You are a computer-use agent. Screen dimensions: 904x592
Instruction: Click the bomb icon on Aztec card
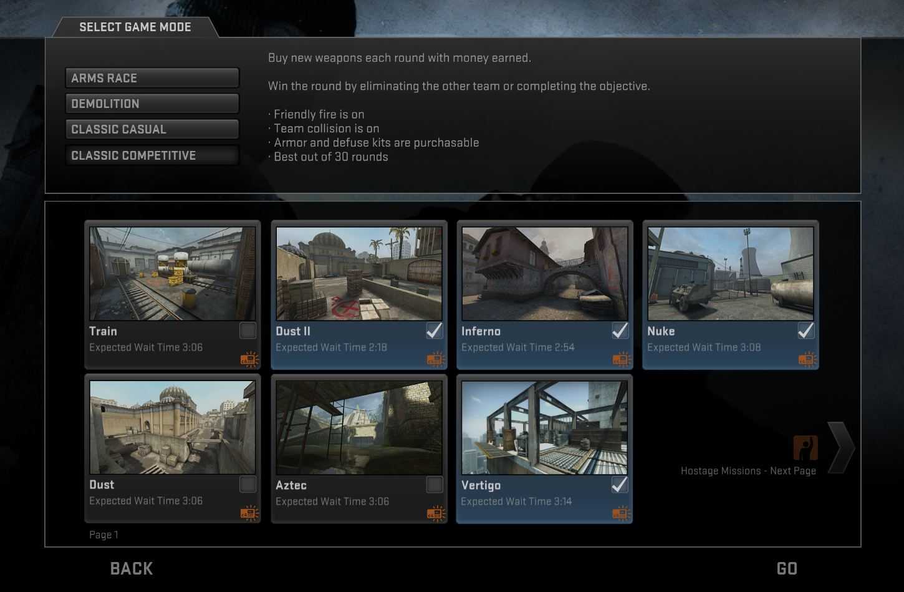click(436, 513)
